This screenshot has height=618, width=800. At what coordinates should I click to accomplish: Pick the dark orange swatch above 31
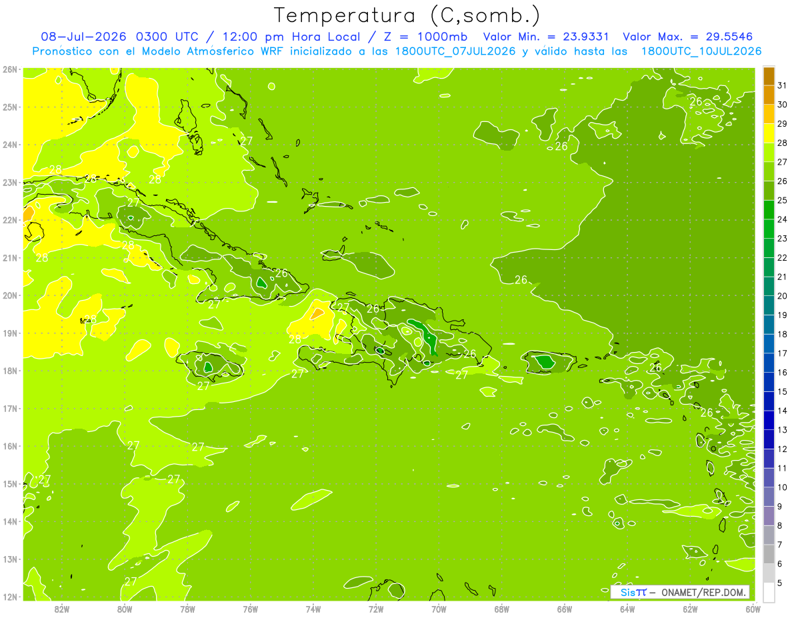769,76
